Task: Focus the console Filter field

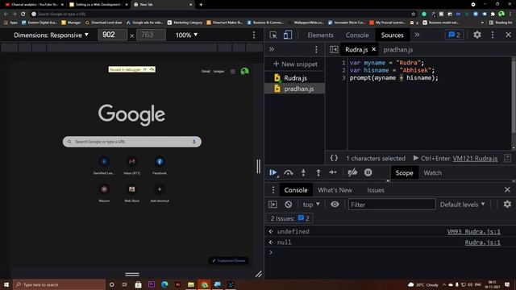Action: click(x=392, y=205)
